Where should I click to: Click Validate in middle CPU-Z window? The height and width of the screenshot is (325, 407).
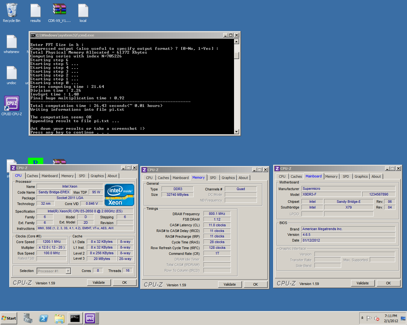pos(230,284)
